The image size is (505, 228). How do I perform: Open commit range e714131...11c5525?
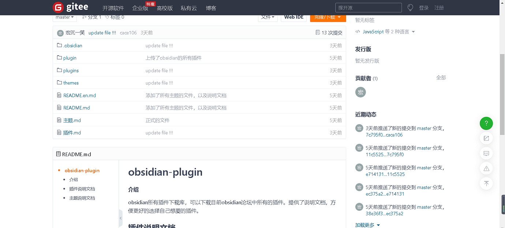385,174
